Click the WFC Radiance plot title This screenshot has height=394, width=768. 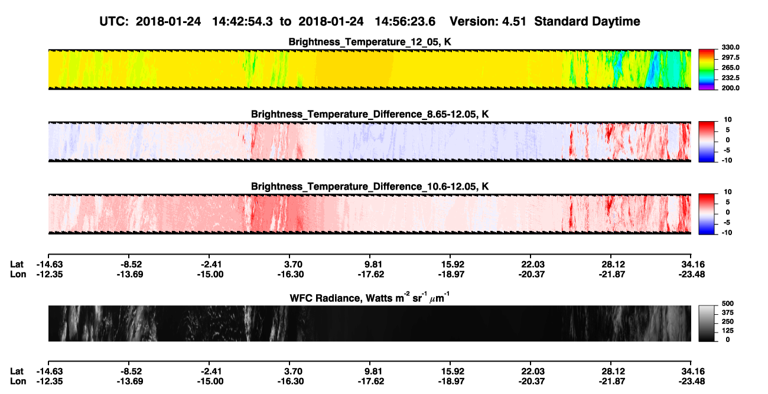coord(370,298)
